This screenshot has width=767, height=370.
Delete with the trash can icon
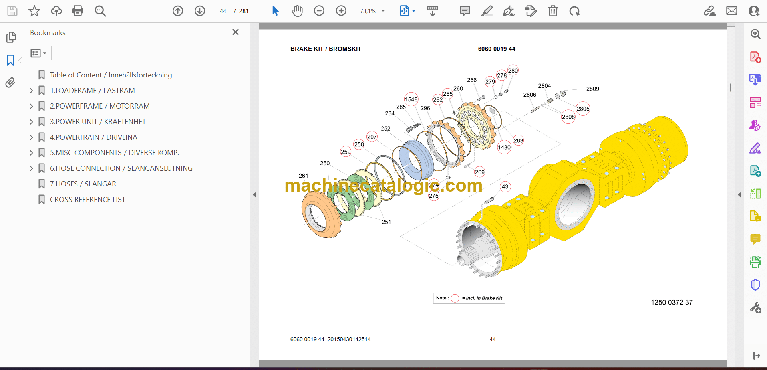[x=553, y=11]
